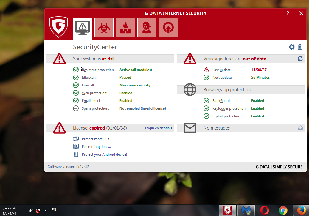Open the Firewall brick wall tab
Screen dimensions: 309x216
pos(125,28)
